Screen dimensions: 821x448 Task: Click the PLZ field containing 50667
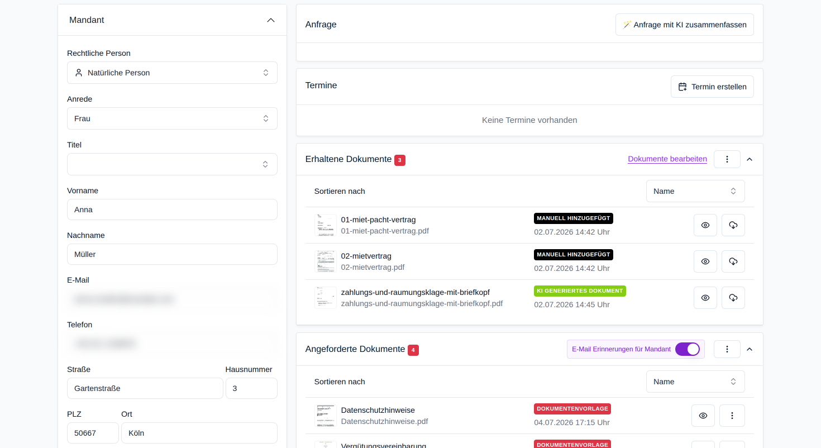click(x=93, y=433)
